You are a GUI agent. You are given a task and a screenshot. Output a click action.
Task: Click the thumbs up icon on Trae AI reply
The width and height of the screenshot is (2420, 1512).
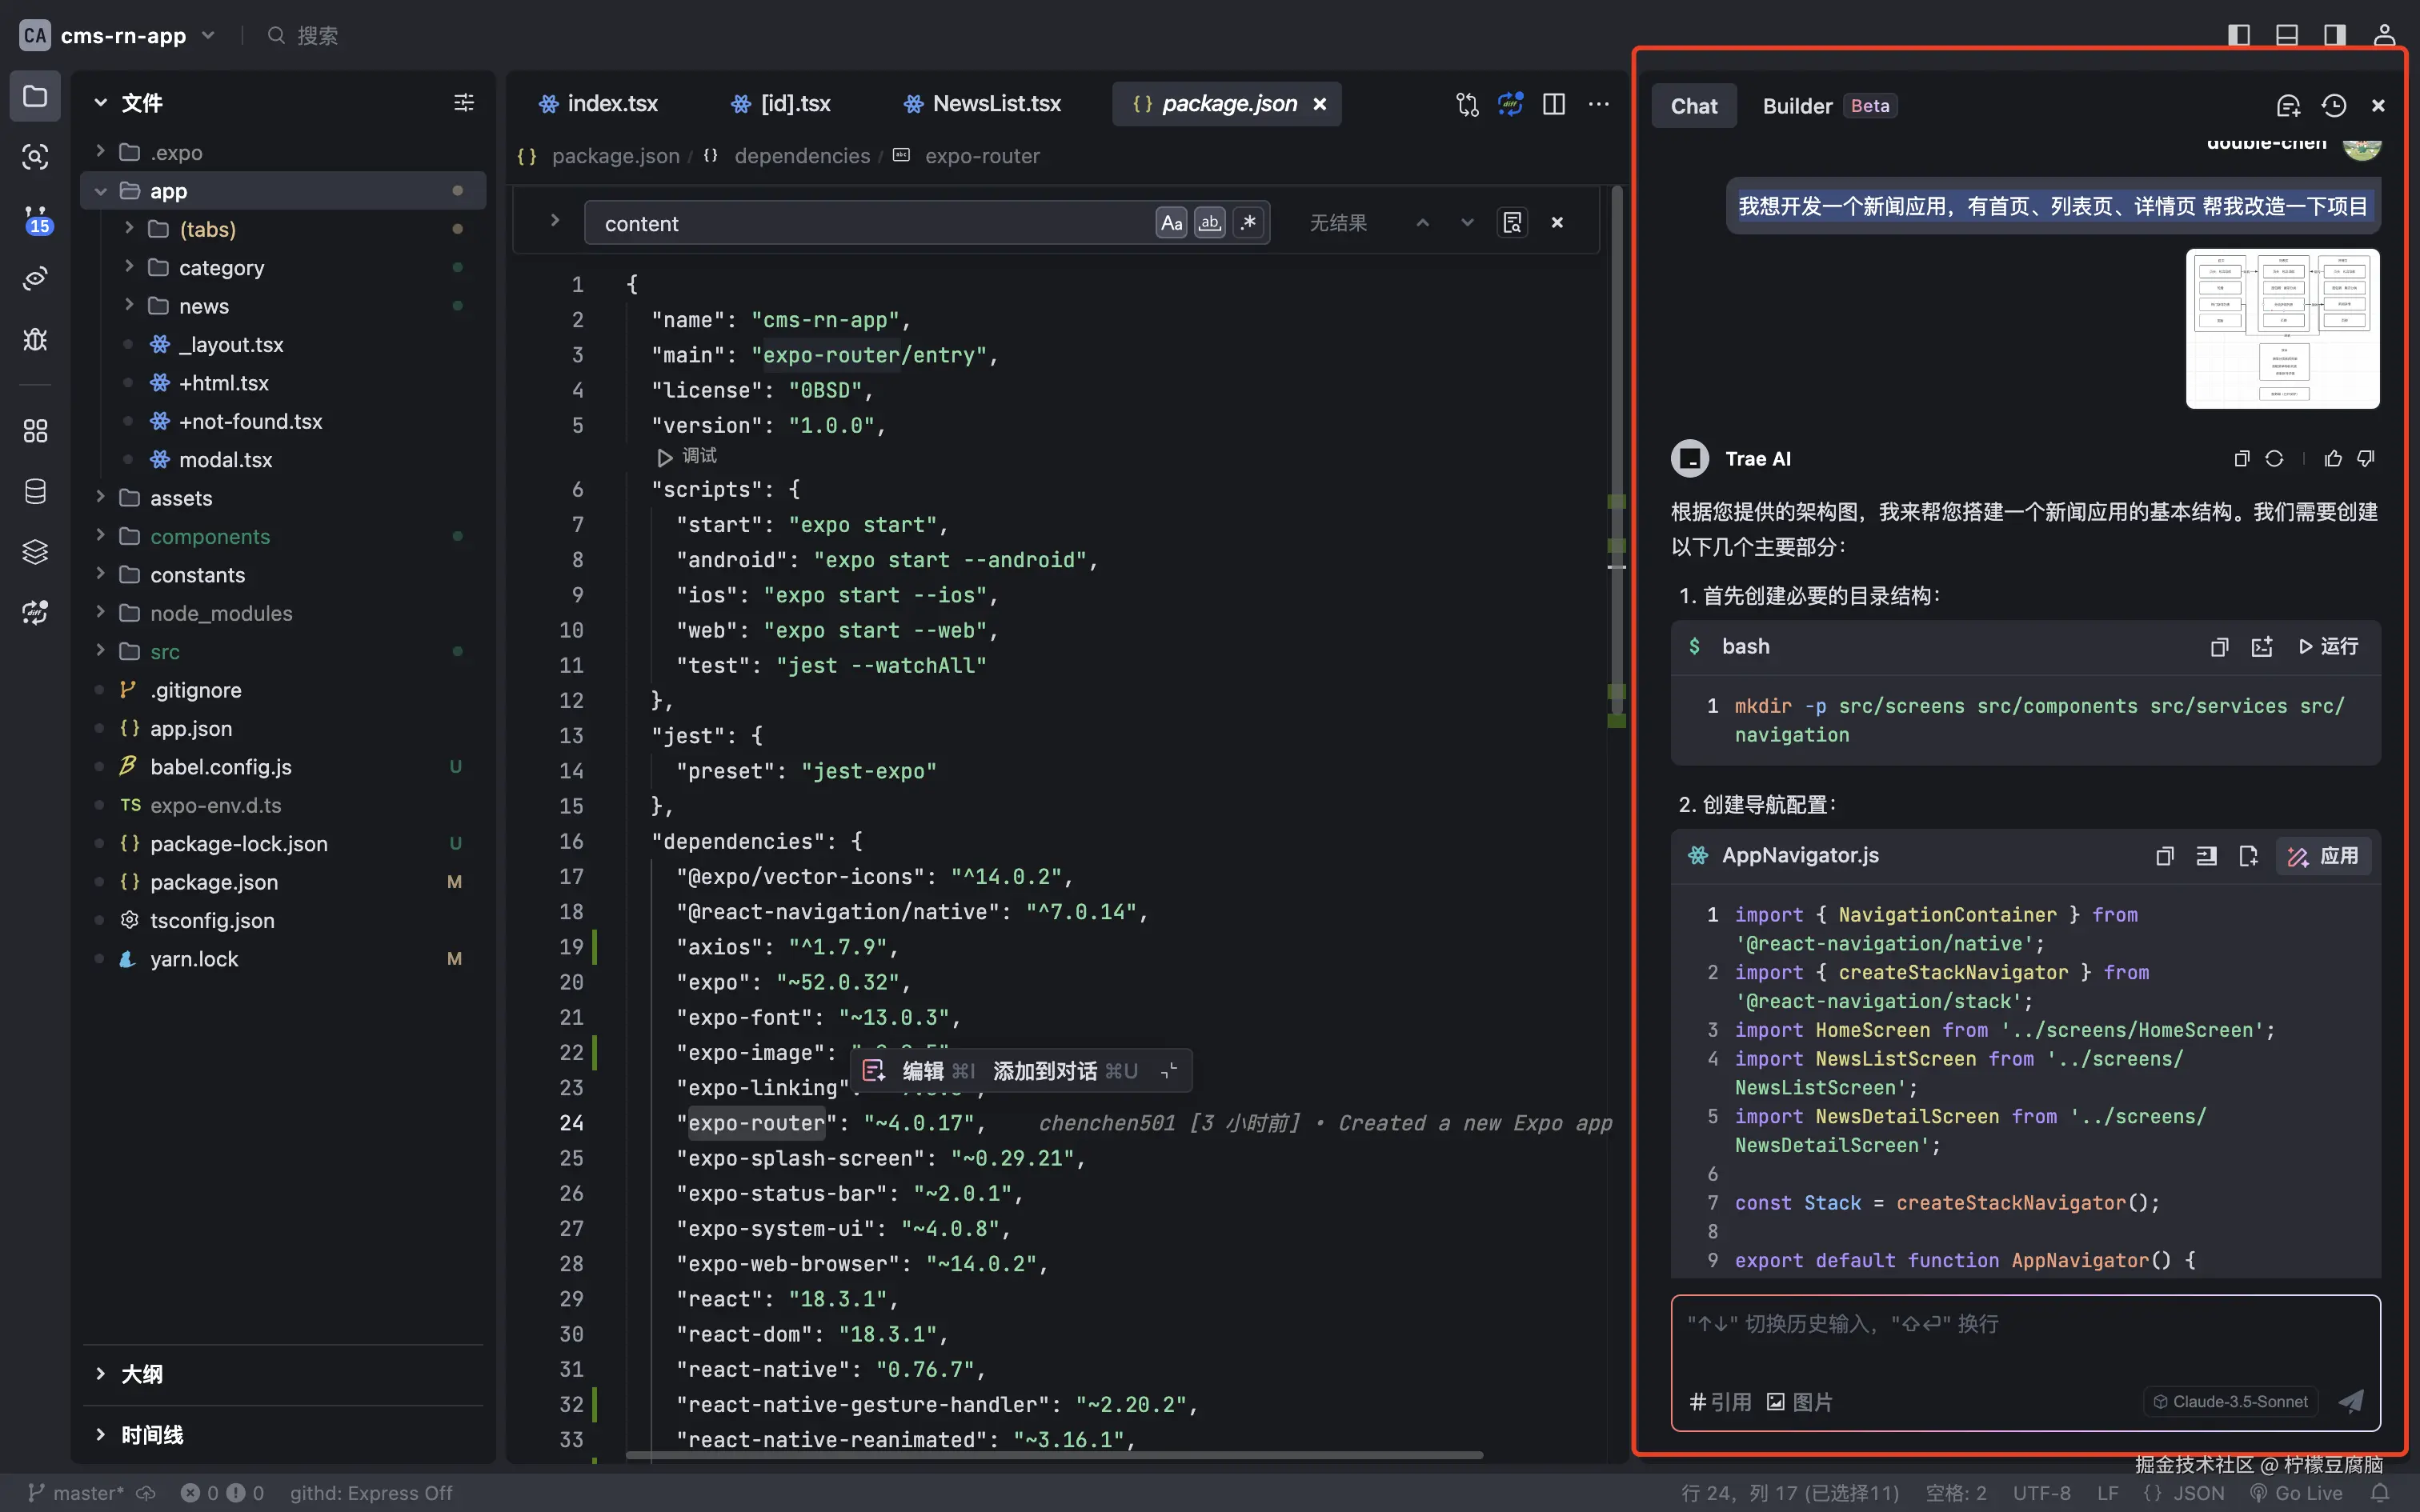point(2333,458)
